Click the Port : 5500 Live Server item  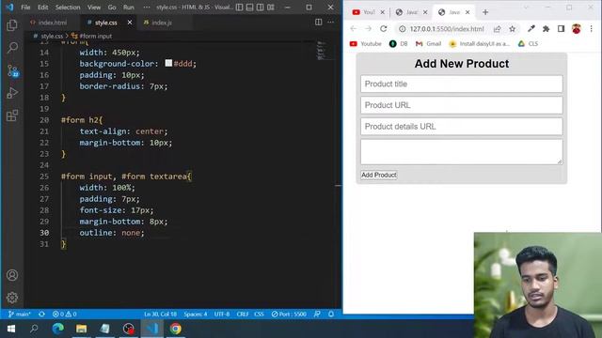(289, 314)
